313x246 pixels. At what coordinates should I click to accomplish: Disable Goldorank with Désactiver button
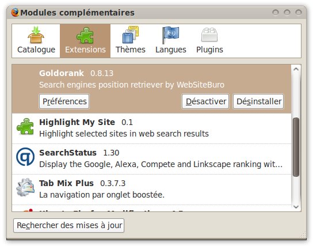point(205,101)
